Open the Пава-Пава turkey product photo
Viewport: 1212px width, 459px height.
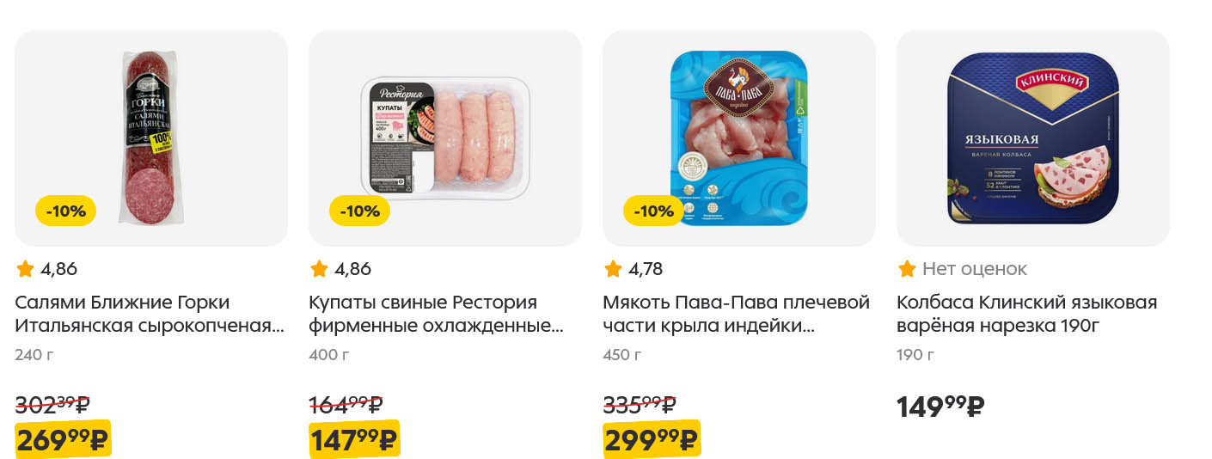pyautogui.click(x=739, y=138)
